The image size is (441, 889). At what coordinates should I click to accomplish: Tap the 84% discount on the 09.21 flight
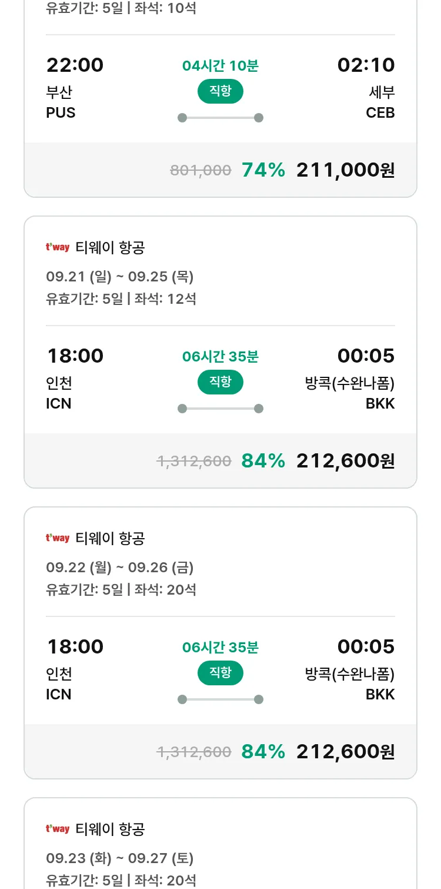[x=263, y=461]
